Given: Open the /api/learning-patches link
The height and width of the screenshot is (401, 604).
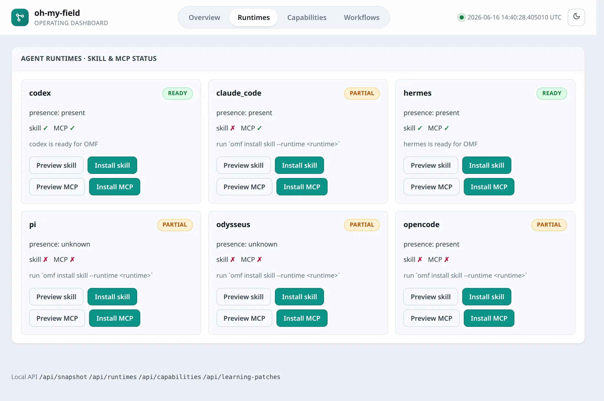Looking at the screenshot, I should pos(242,377).
